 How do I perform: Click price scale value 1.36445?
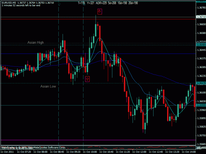point(201,50)
